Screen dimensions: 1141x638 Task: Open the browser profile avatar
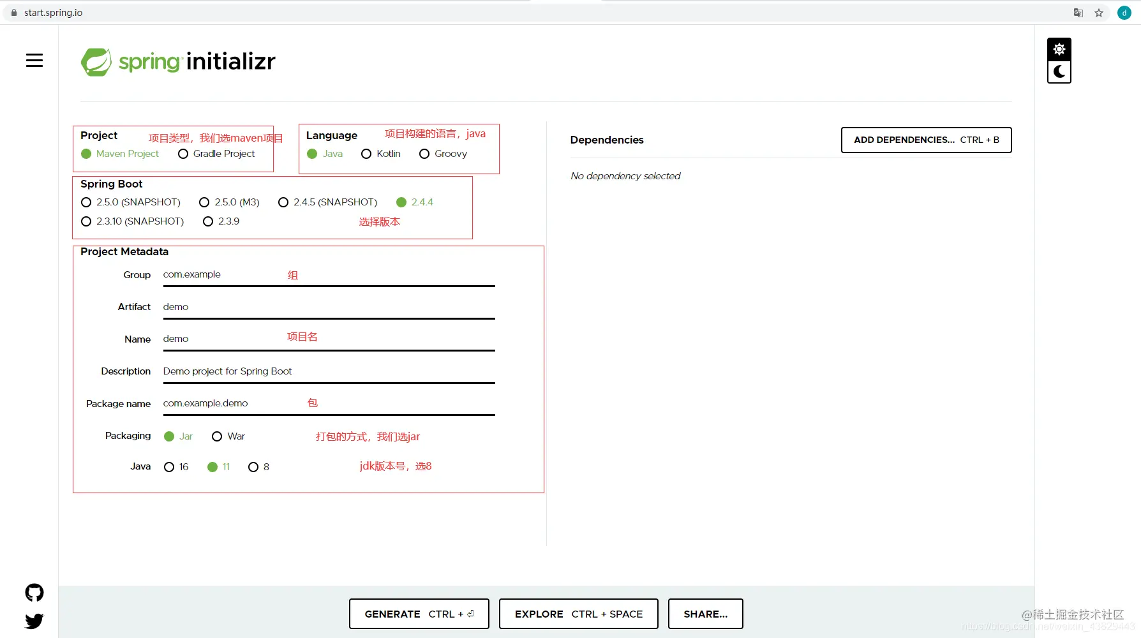coord(1124,13)
